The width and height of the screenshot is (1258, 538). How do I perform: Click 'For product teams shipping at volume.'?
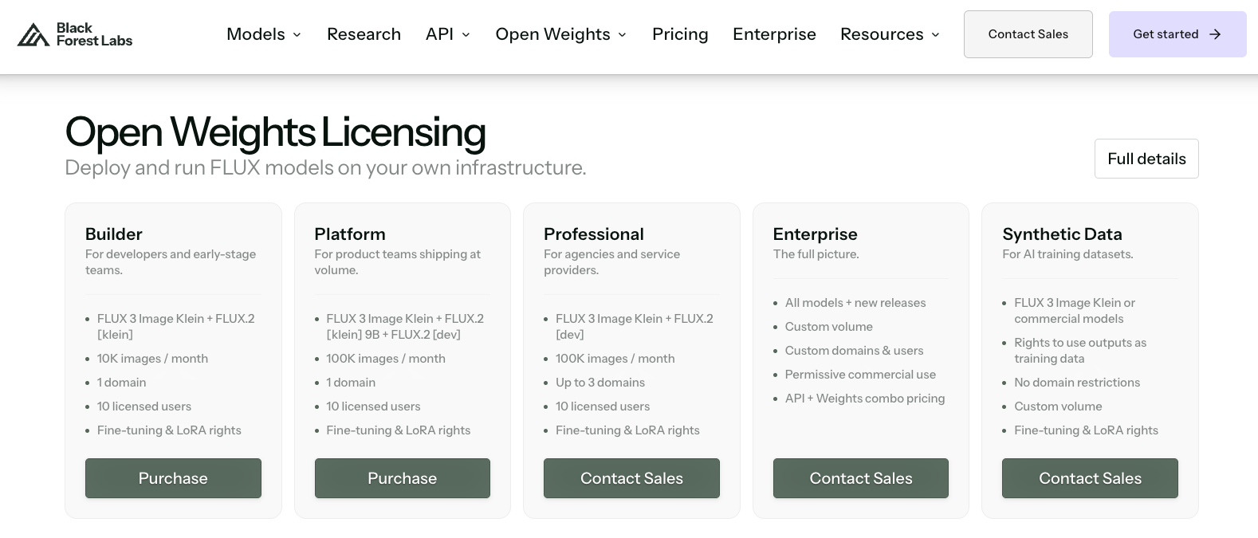tap(398, 262)
